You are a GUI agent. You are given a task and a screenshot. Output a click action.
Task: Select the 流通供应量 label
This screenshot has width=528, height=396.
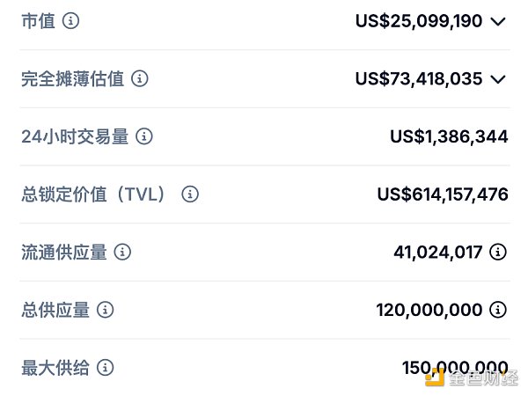[64, 253]
